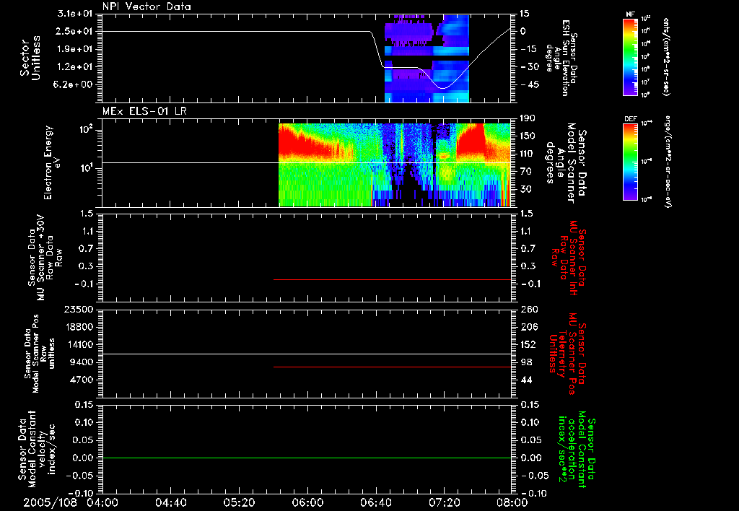Click the -30 sun elevation tick value
739x511 pixels.
click(x=530, y=67)
